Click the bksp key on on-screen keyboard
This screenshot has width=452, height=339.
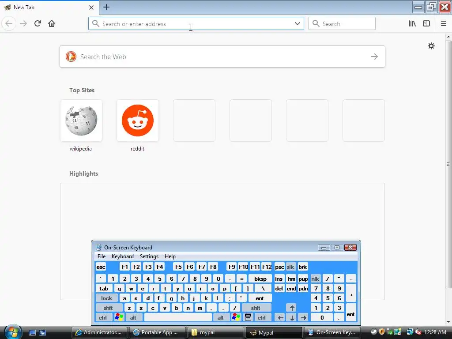260,279
